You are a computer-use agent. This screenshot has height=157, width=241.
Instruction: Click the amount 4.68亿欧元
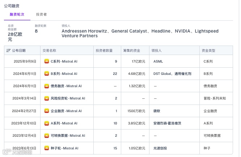(136, 74)
